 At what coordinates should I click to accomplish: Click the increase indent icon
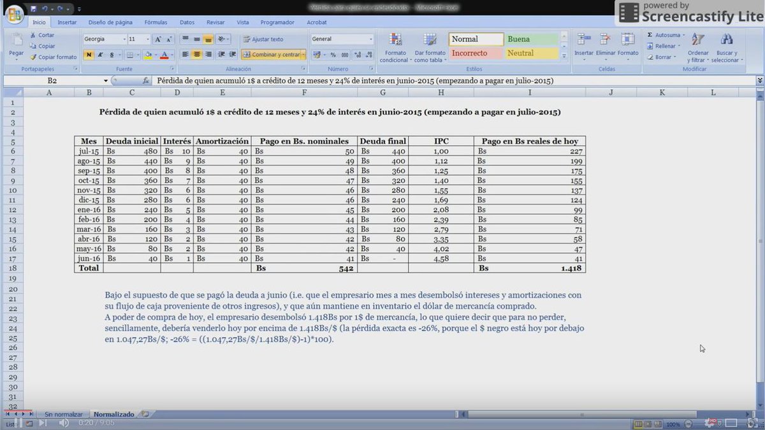(232, 55)
